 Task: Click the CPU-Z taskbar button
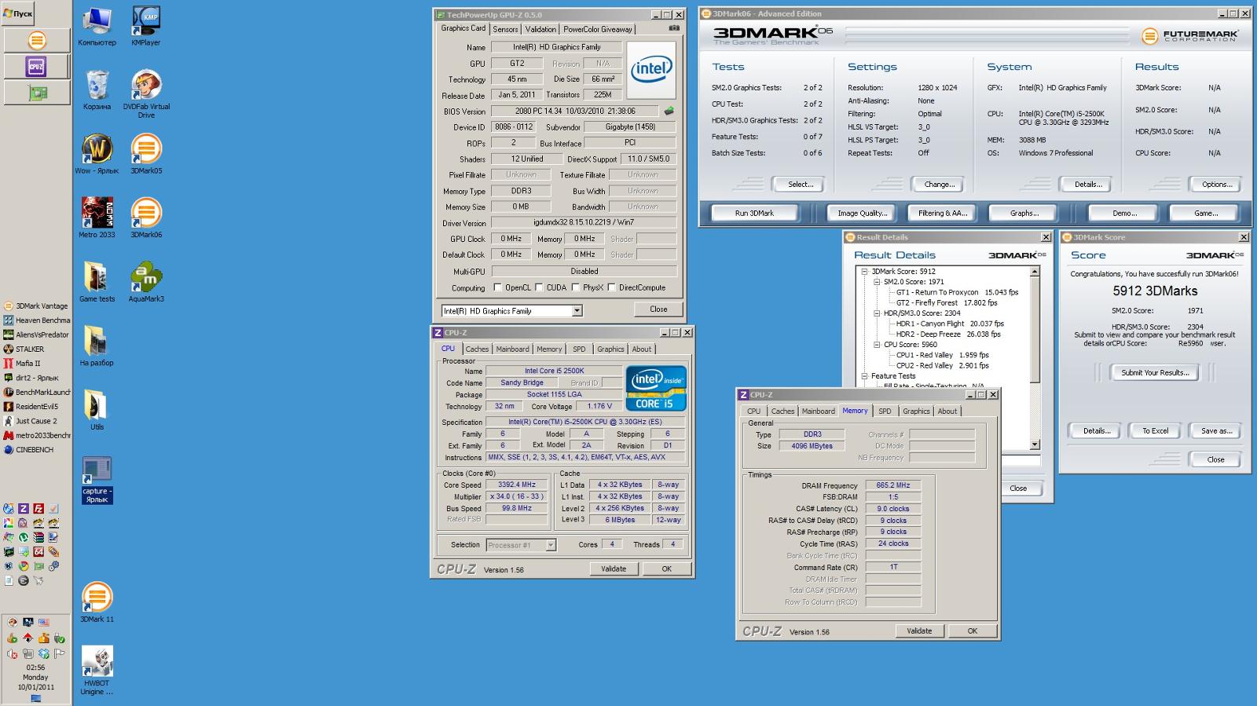pyautogui.click(x=37, y=66)
